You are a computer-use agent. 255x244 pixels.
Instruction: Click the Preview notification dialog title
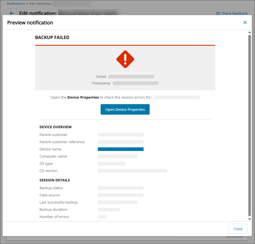30,23
